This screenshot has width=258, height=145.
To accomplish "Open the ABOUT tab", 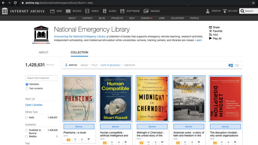I will click(x=43, y=52).
